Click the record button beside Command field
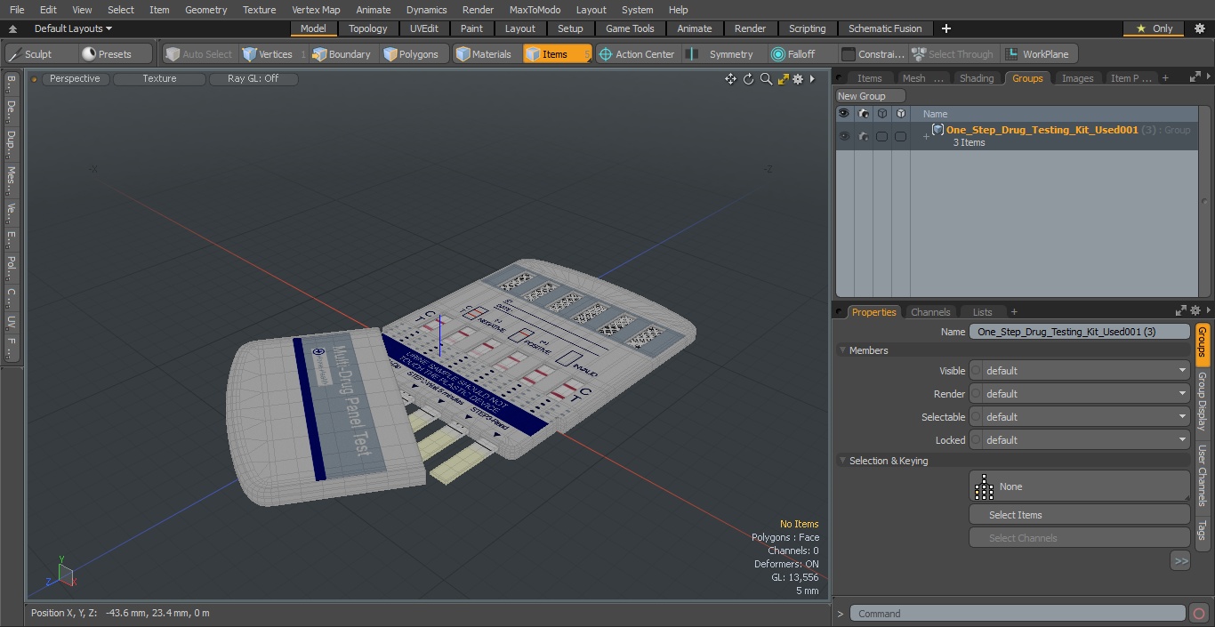1215x627 pixels. [x=1199, y=613]
